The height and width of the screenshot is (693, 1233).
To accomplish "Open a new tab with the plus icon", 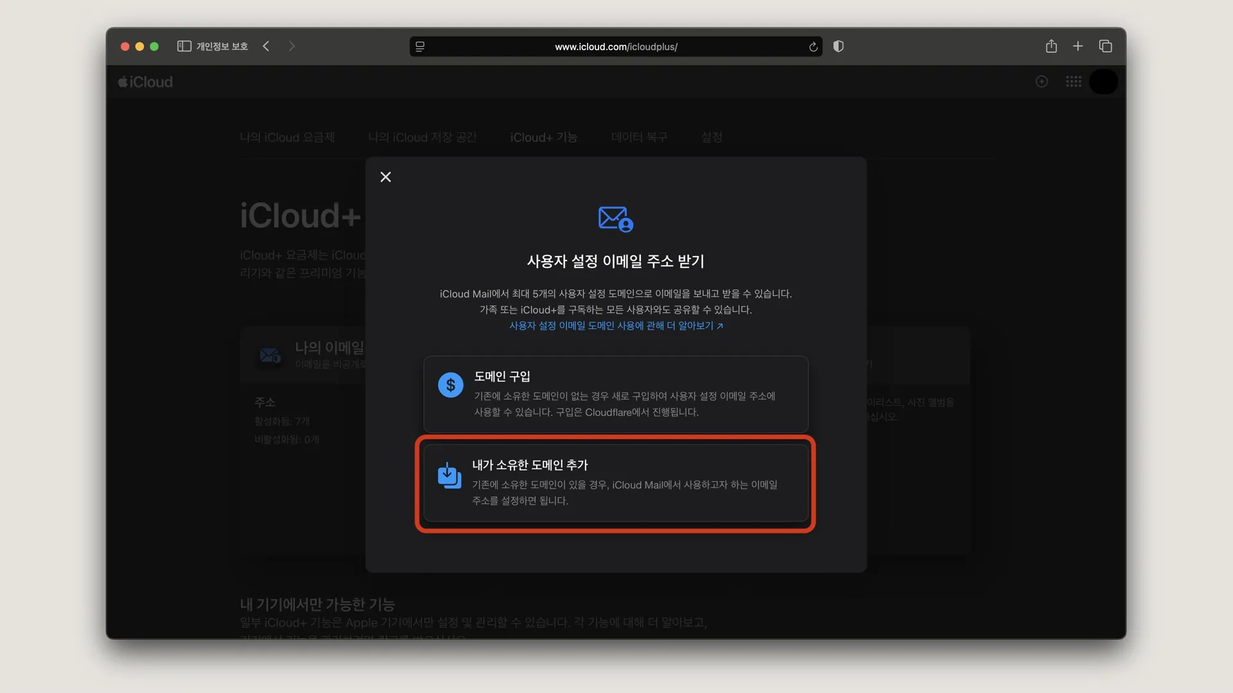I will (x=1078, y=46).
